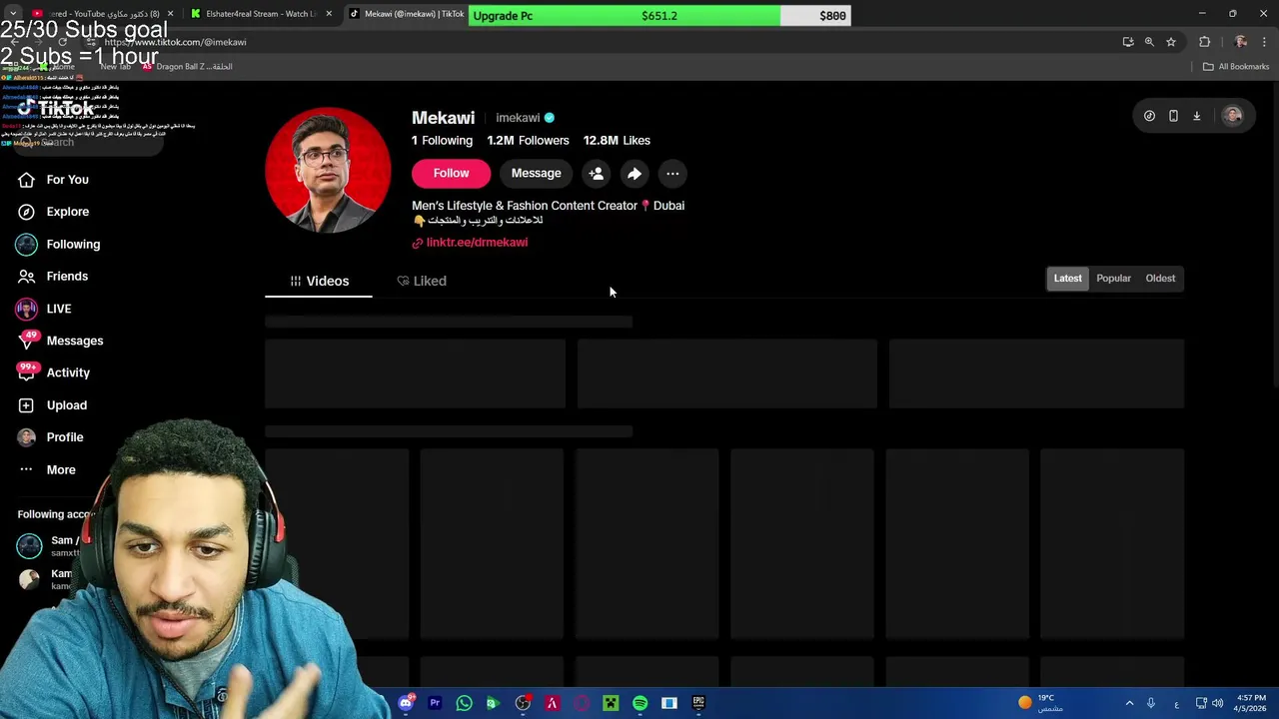Open the weather widget showing 19°C

(1041, 703)
